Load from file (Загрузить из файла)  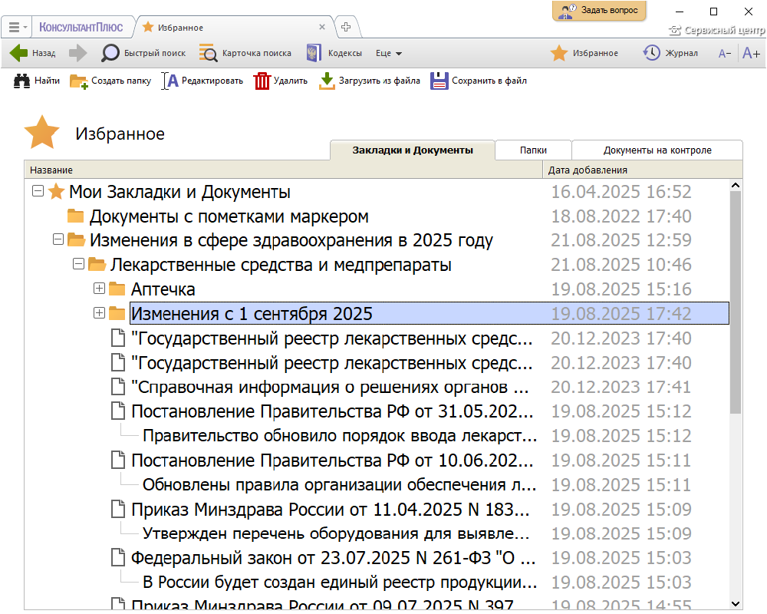pyautogui.click(x=328, y=81)
